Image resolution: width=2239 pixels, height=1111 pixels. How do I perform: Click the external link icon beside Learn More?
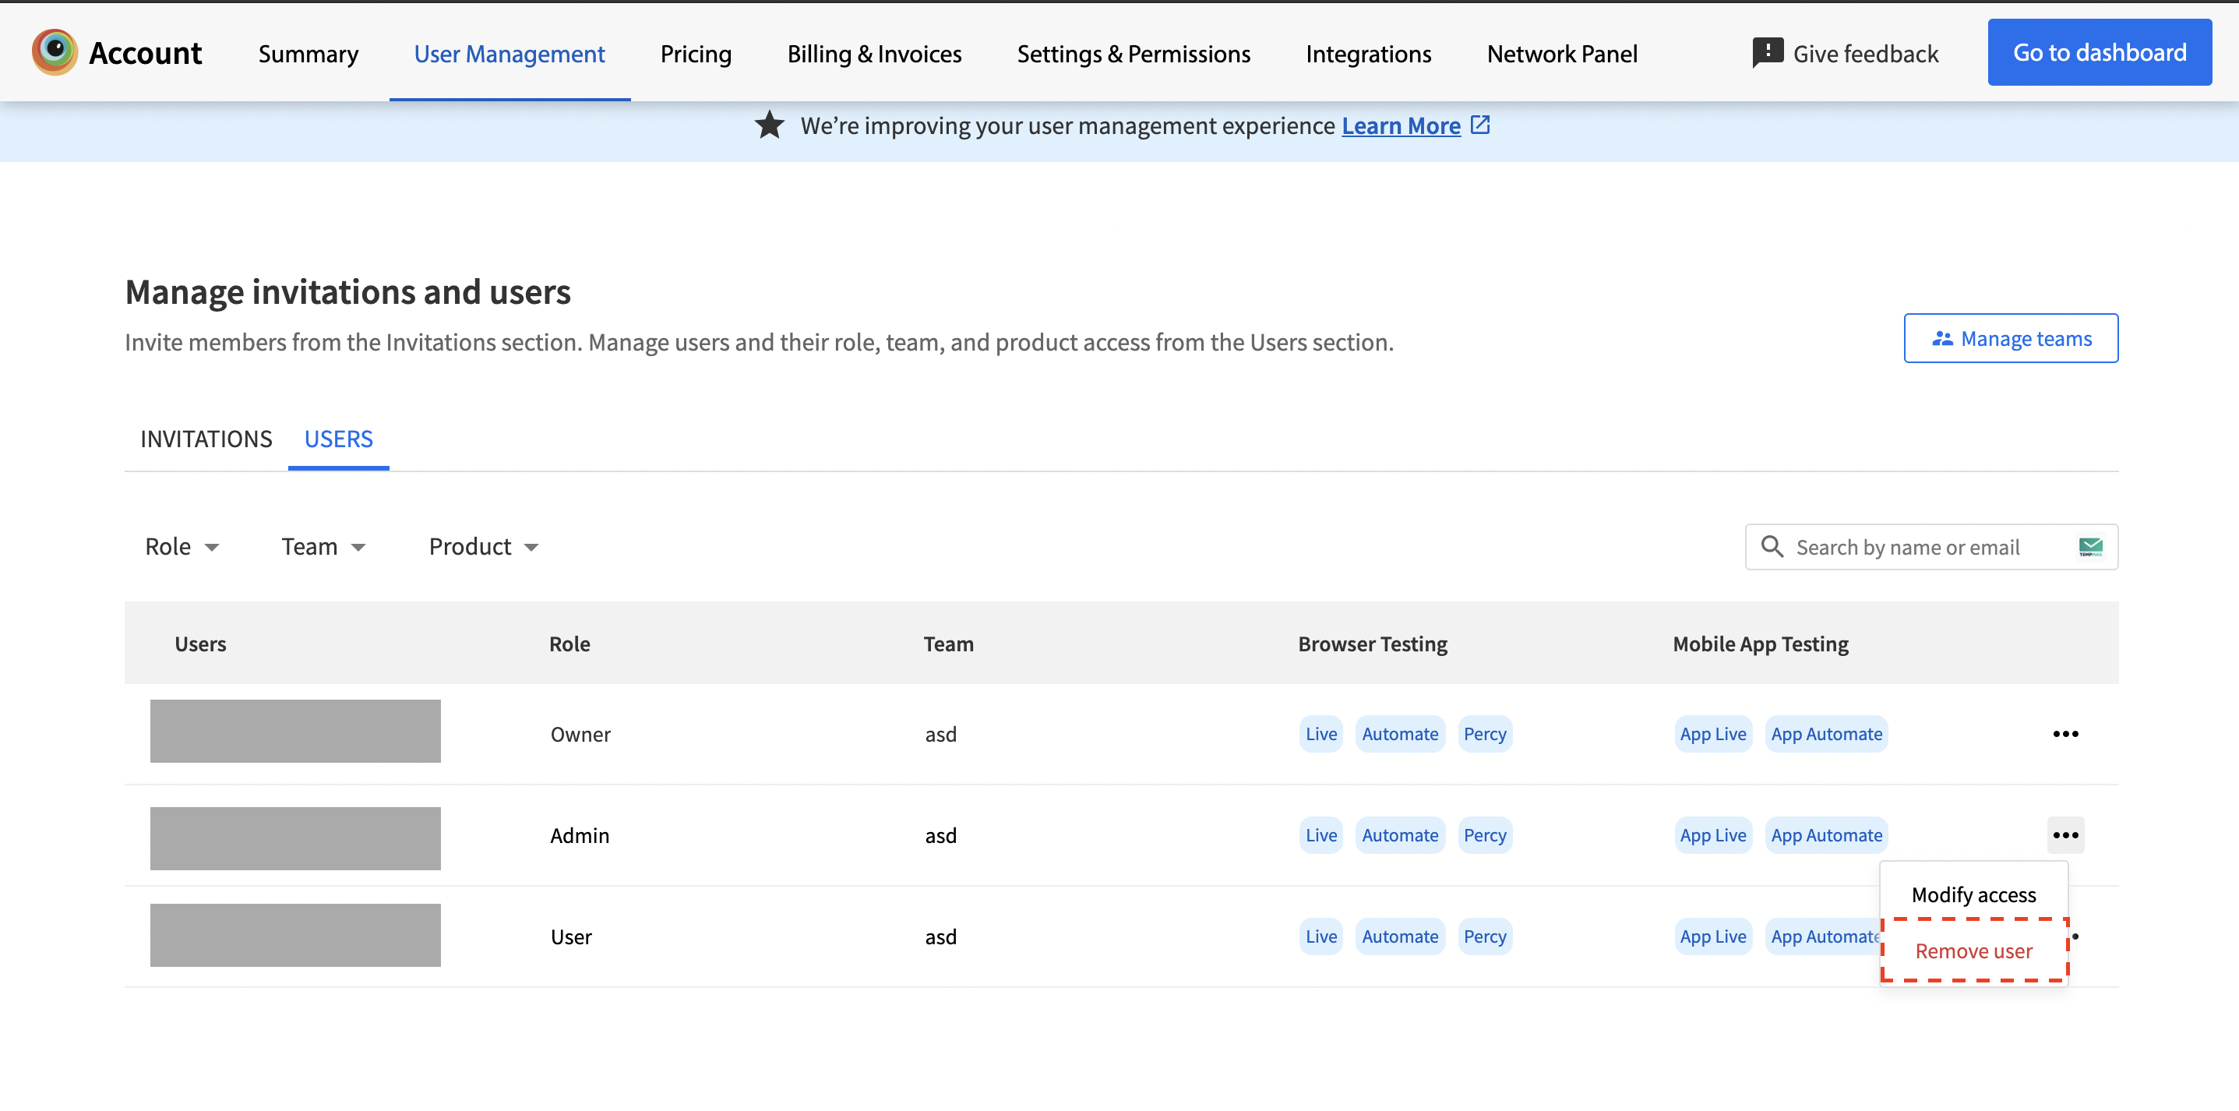[1480, 125]
